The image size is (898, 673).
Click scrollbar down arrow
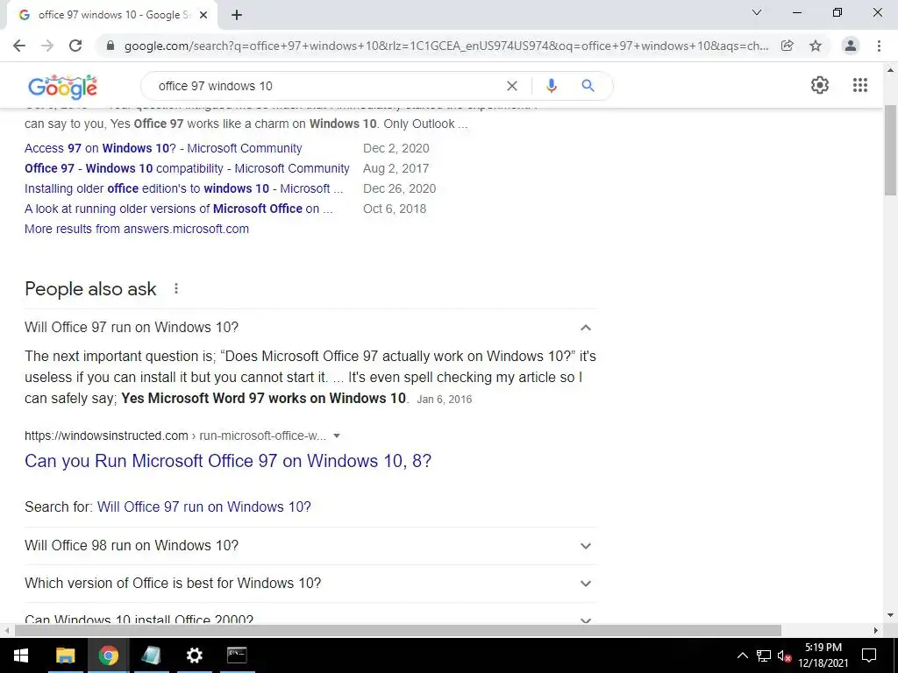[891, 615]
